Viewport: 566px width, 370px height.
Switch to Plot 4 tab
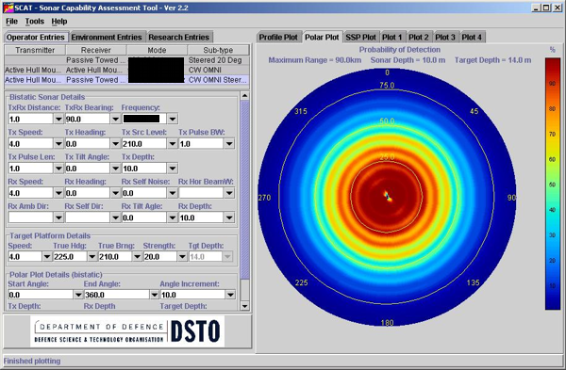point(472,37)
